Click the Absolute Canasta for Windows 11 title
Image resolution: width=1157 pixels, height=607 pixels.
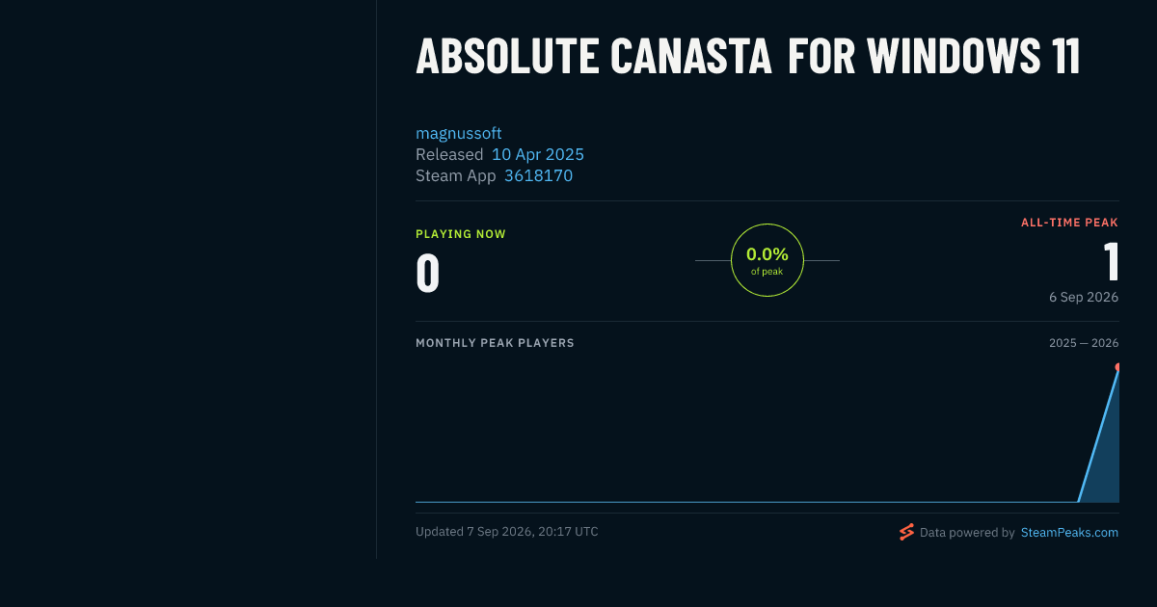tap(748, 58)
